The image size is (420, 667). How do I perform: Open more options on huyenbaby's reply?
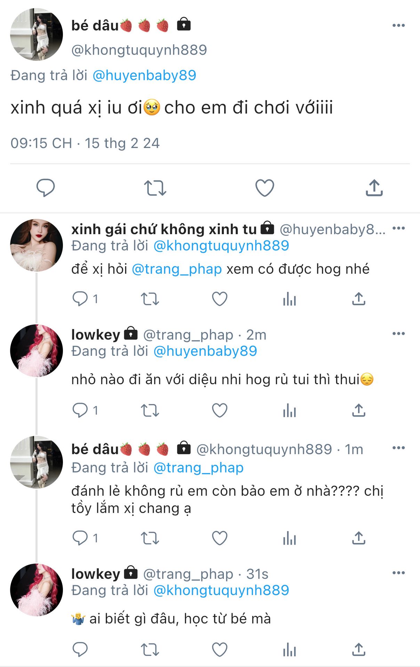pyautogui.click(x=398, y=228)
